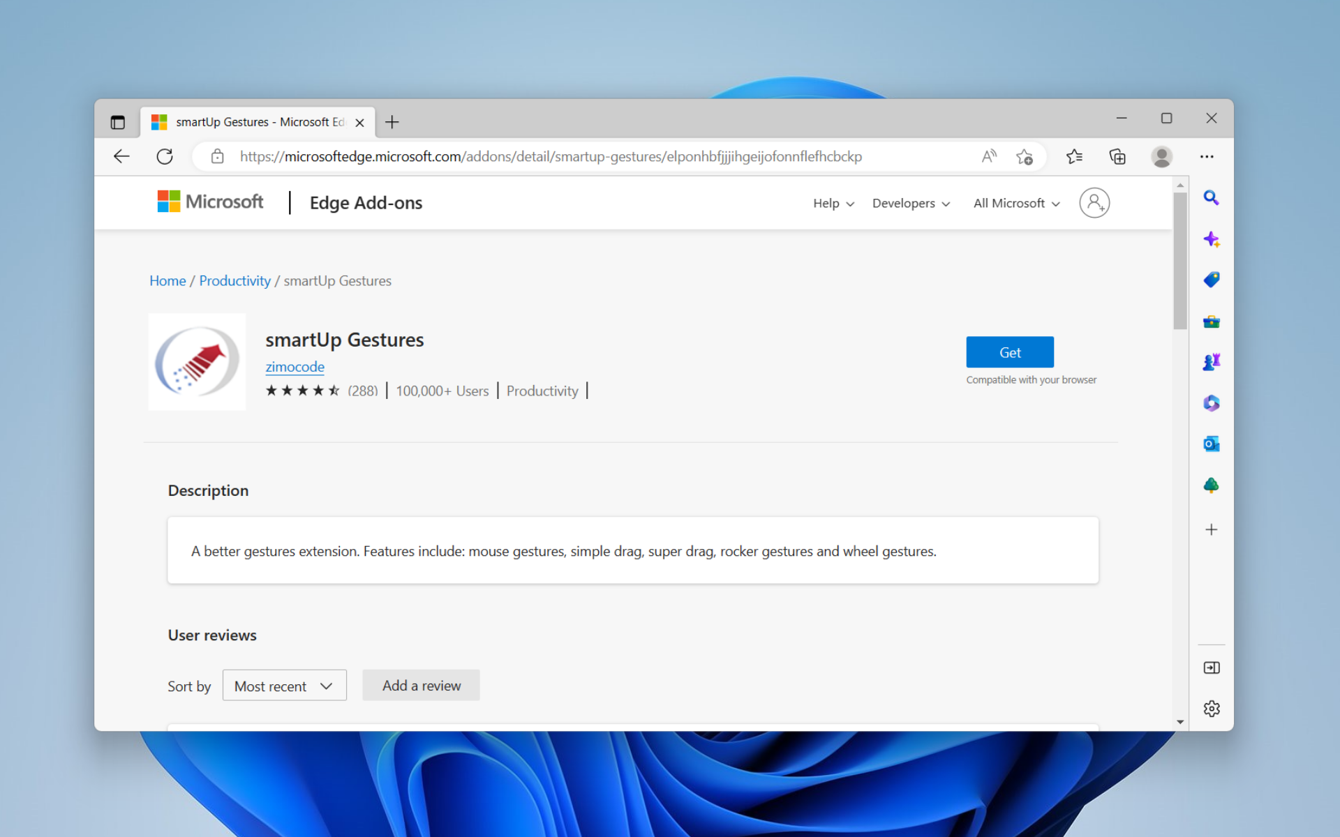
Task: Click the scrollbar up arrow
Action: (1180, 185)
